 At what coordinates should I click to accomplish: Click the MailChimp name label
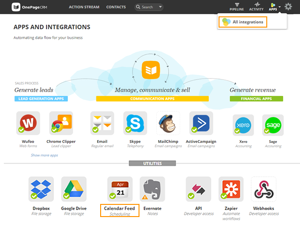point(168,142)
